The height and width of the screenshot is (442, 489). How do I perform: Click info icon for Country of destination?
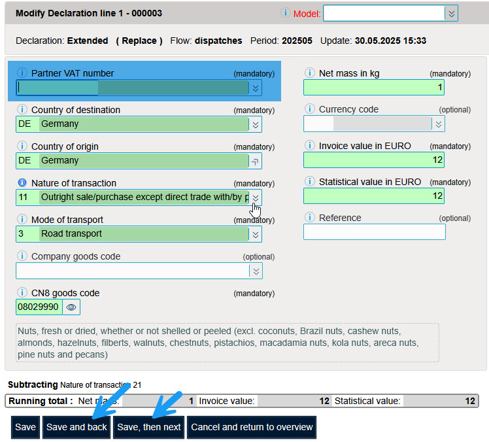tap(22, 109)
